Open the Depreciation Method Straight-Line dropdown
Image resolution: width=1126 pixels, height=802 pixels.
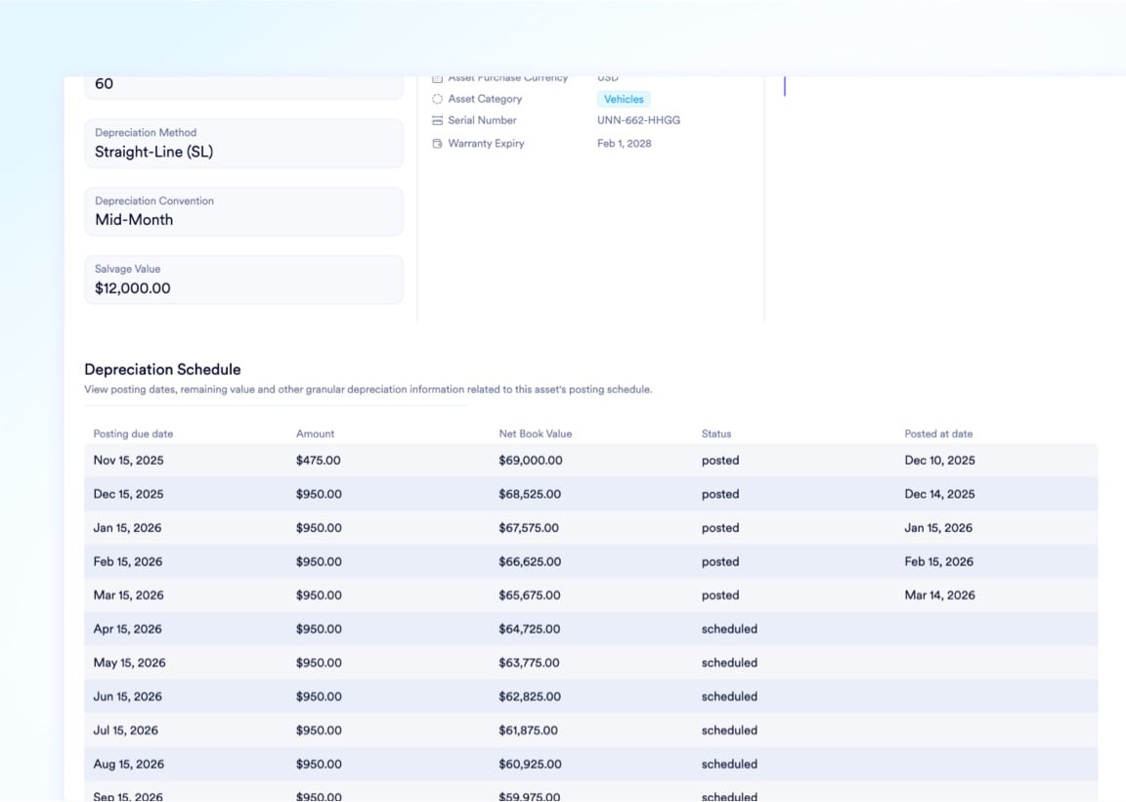click(243, 144)
